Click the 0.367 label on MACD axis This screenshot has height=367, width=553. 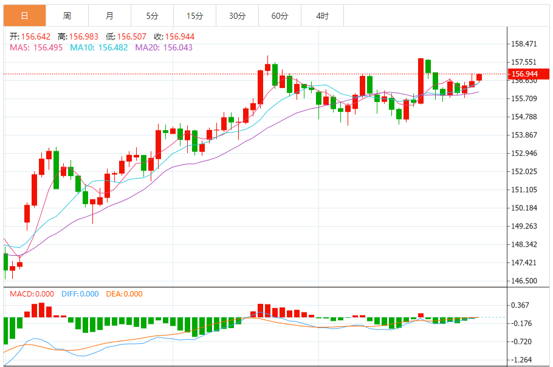(521, 305)
